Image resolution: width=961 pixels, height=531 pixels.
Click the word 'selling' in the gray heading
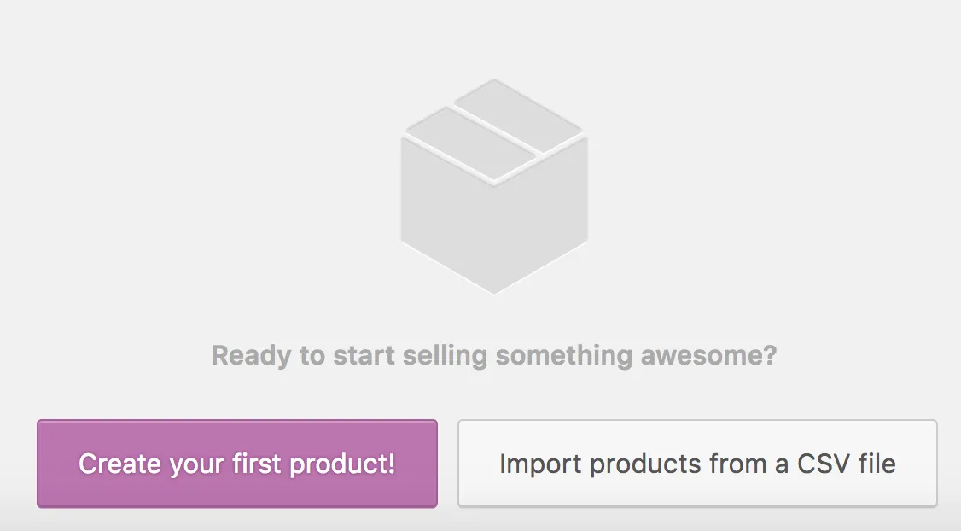(445, 356)
